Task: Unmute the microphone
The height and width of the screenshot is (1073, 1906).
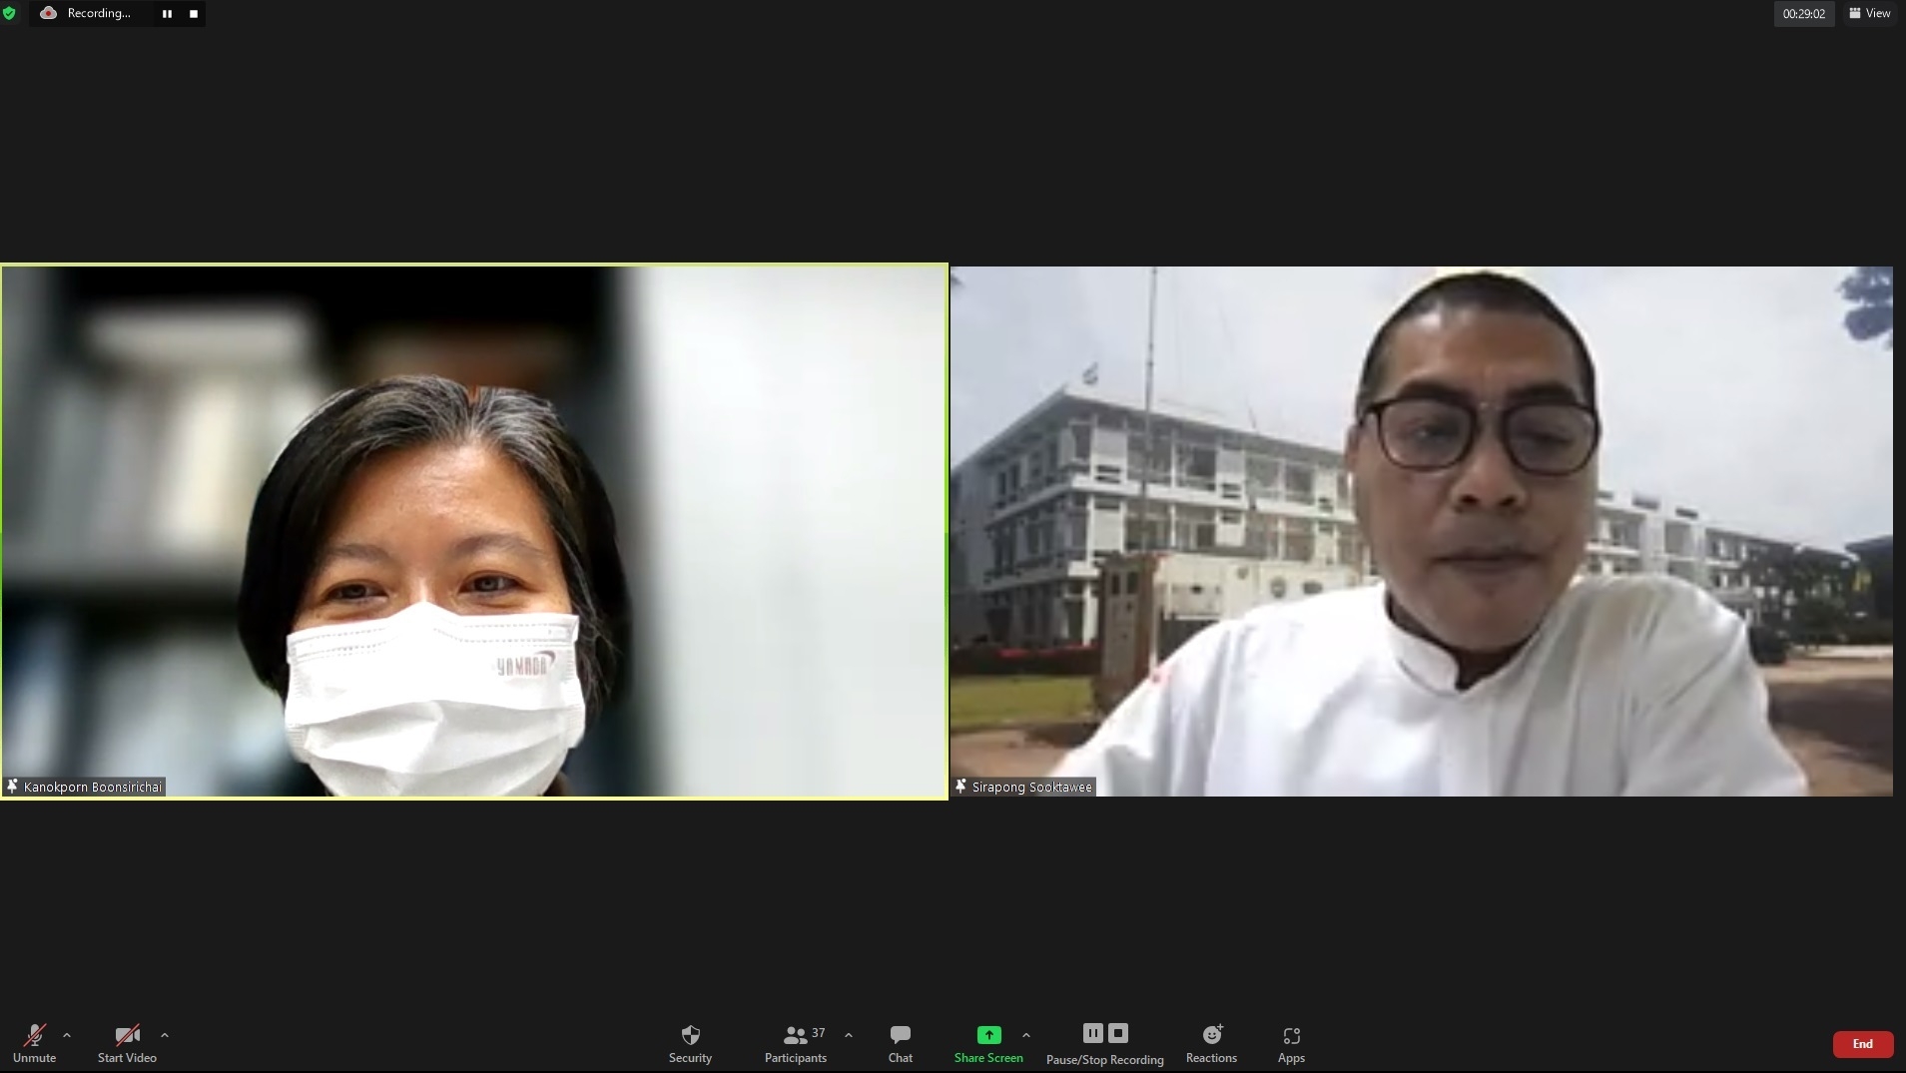Action: (x=34, y=1044)
